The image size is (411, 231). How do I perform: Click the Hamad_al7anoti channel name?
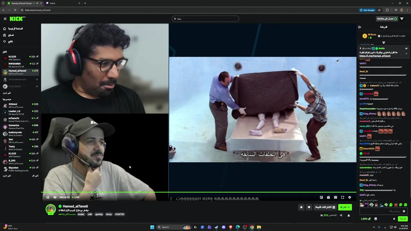click(75, 206)
